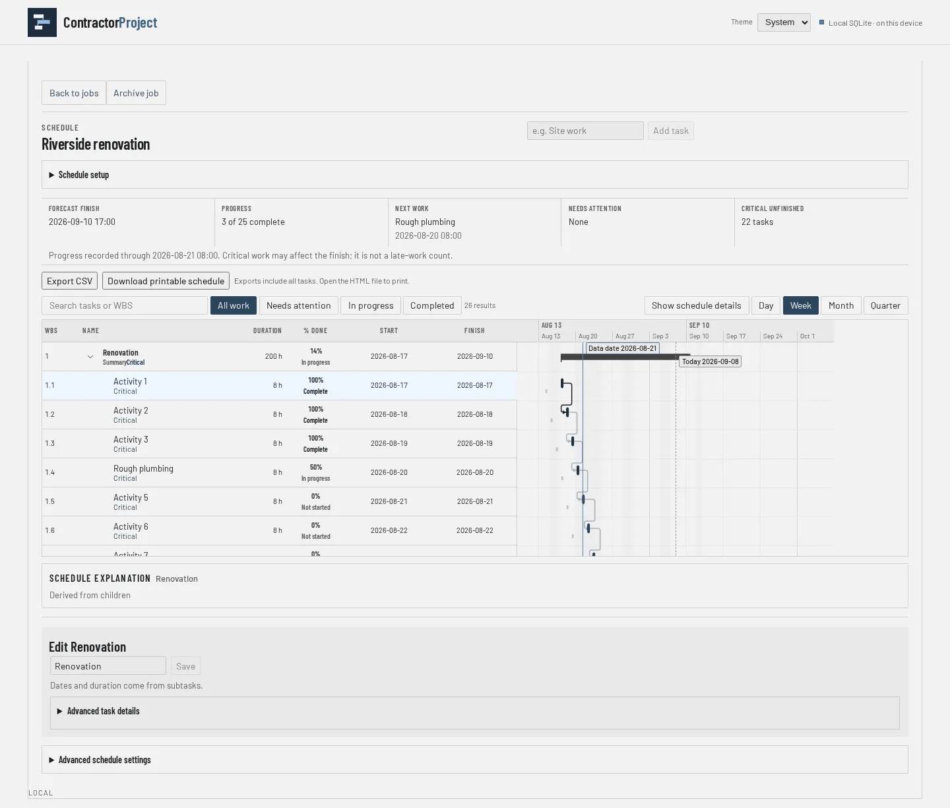
Task: Download the printable schedule
Action: click(x=166, y=281)
